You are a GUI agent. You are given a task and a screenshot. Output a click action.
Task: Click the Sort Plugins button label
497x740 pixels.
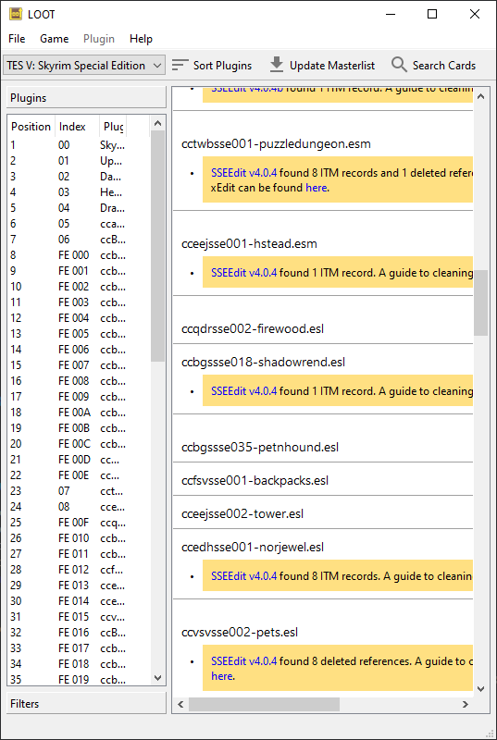[222, 66]
